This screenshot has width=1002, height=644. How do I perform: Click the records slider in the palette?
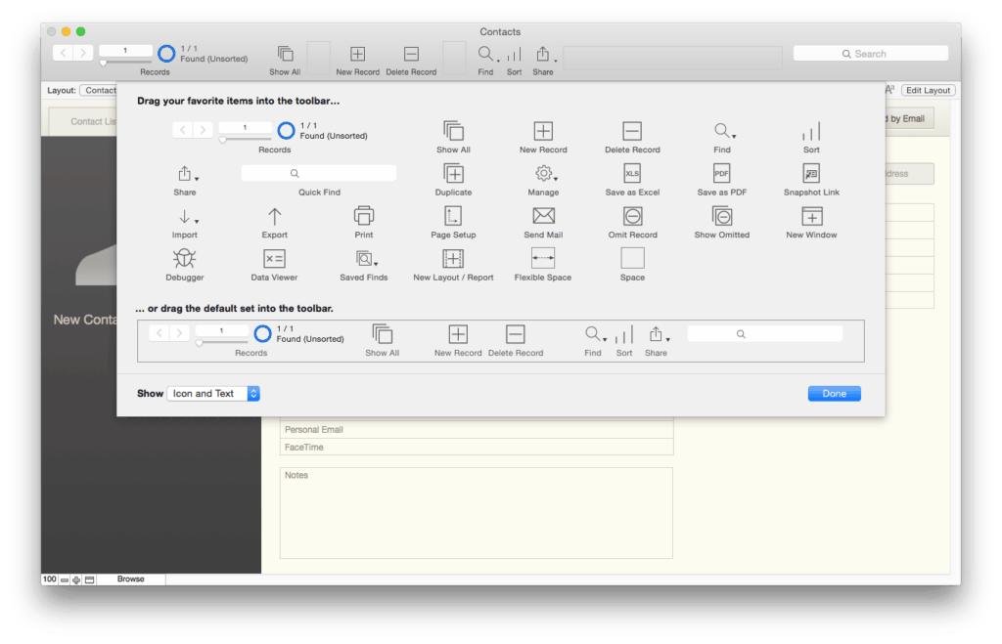[x=246, y=139]
